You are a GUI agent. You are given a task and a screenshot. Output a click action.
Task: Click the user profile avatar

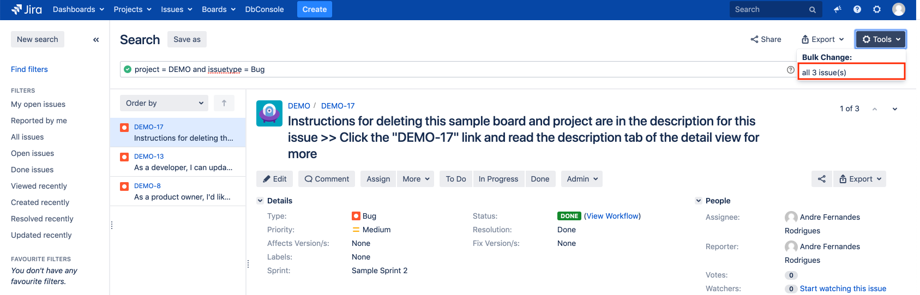898,9
